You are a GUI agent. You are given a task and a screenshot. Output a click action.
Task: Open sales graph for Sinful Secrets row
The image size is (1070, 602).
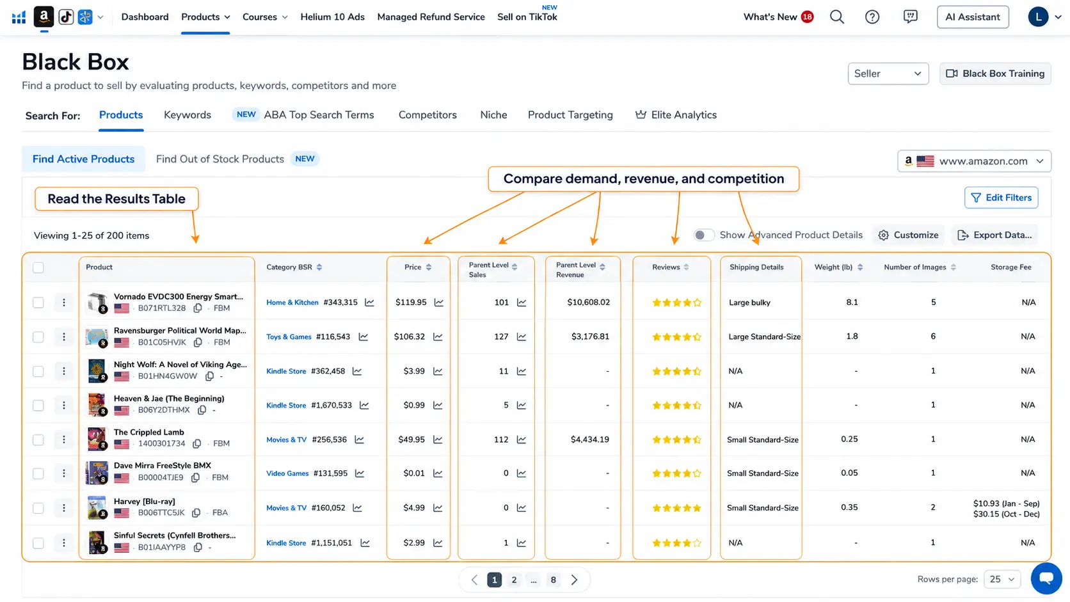pyautogui.click(x=522, y=543)
